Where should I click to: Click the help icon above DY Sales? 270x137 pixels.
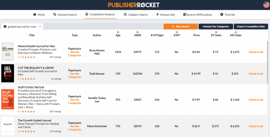(x=216, y=32)
